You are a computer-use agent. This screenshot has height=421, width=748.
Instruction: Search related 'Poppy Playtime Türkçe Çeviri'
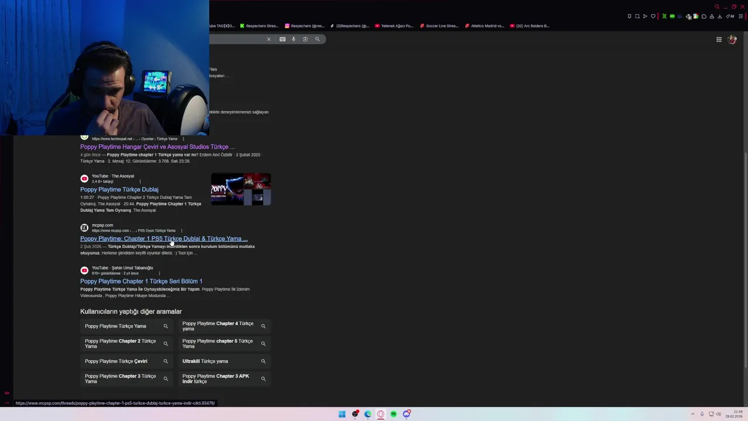click(x=126, y=361)
